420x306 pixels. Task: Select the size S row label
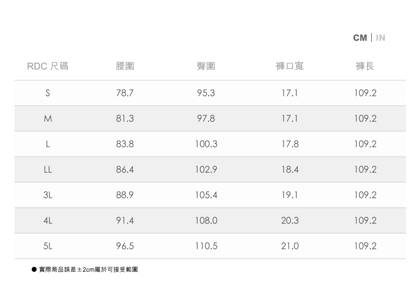point(47,93)
